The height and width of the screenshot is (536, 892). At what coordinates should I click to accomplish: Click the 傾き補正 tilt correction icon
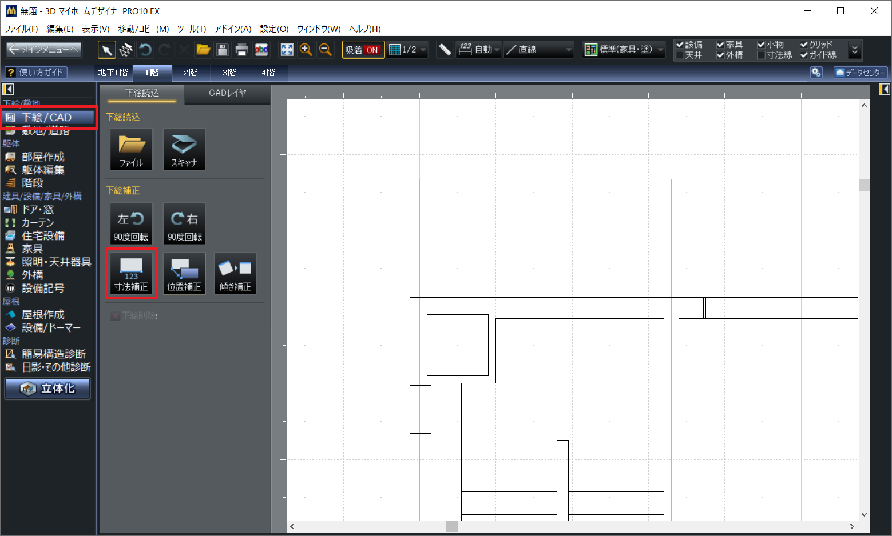coord(235,273)
